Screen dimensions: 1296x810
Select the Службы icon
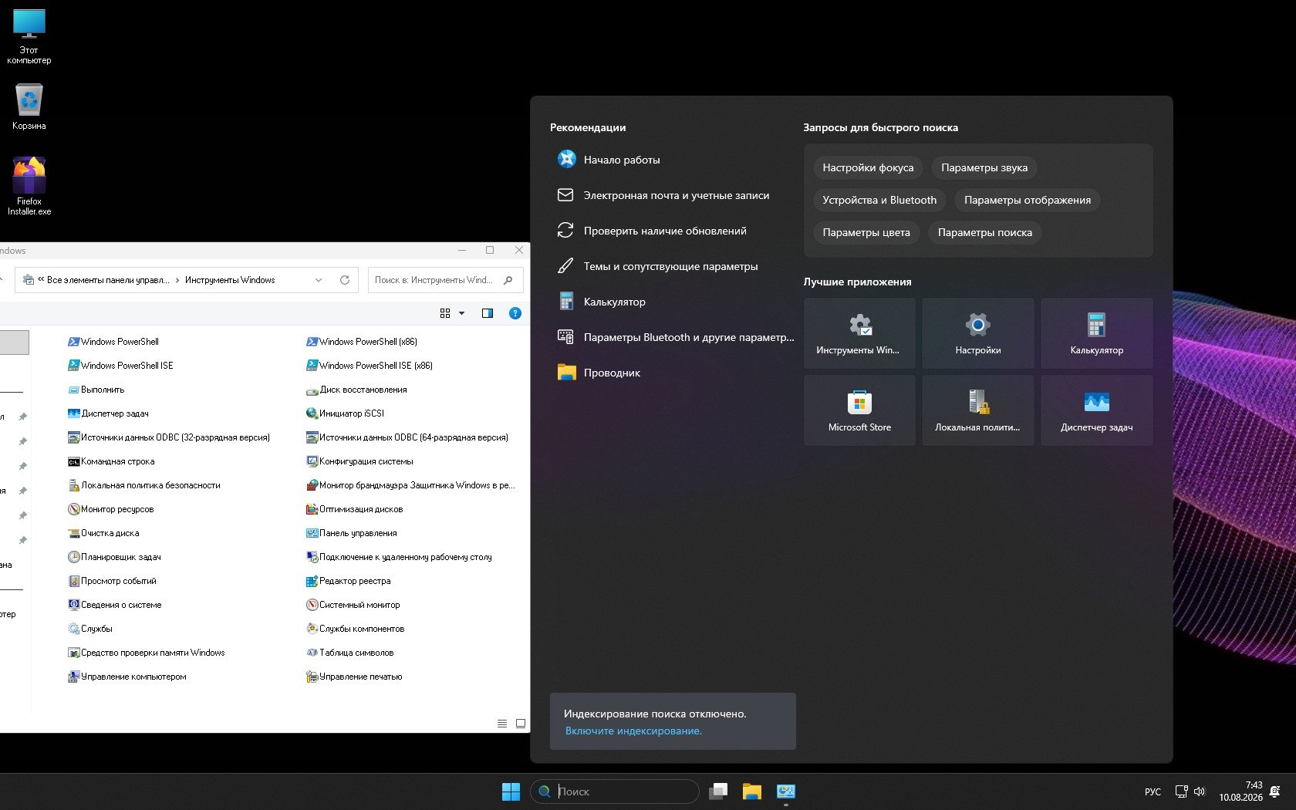click(74, 629)
